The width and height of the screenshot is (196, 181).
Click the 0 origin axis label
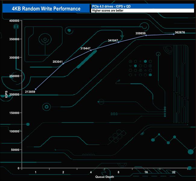tap(18, 168)
